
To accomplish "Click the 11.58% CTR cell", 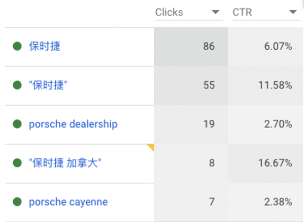I will click(x=266, y=86).
